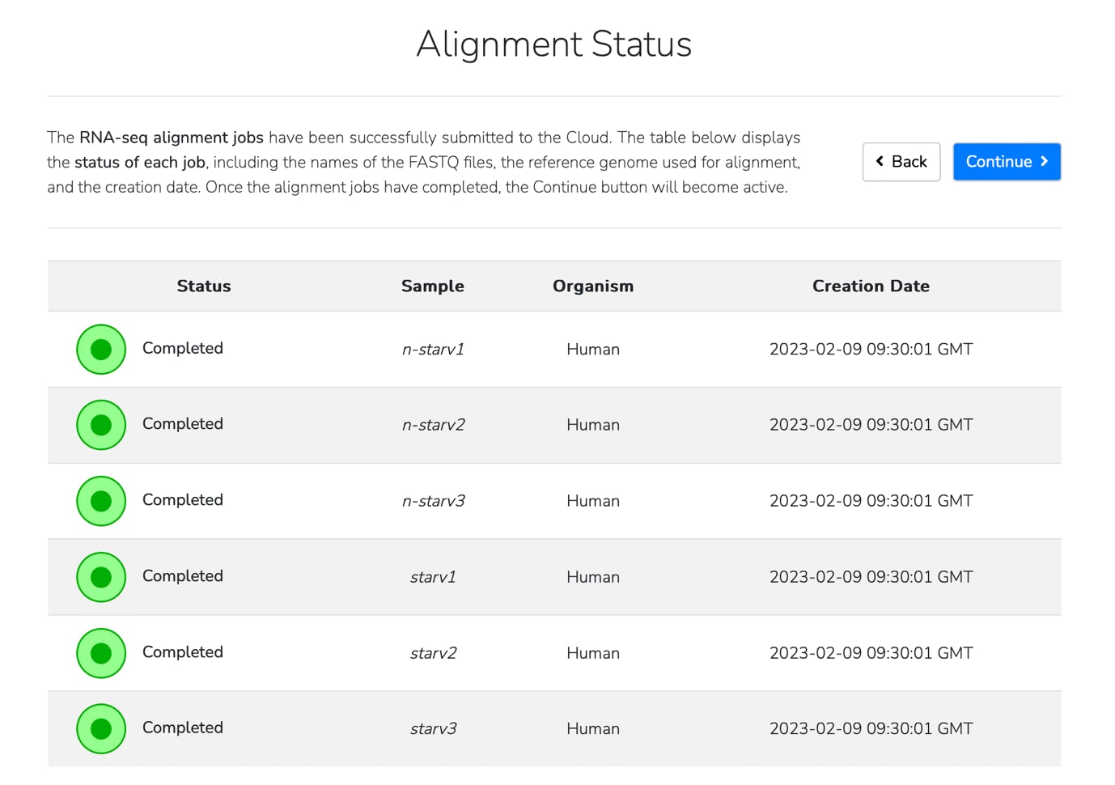Click the green status icon for n-starv1
Screen dimensions: 1115x785
pos(101,350)
